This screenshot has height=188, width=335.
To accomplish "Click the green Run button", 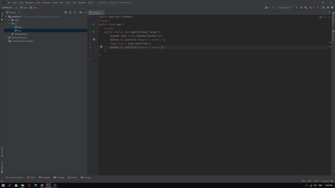I will point(297,7).
